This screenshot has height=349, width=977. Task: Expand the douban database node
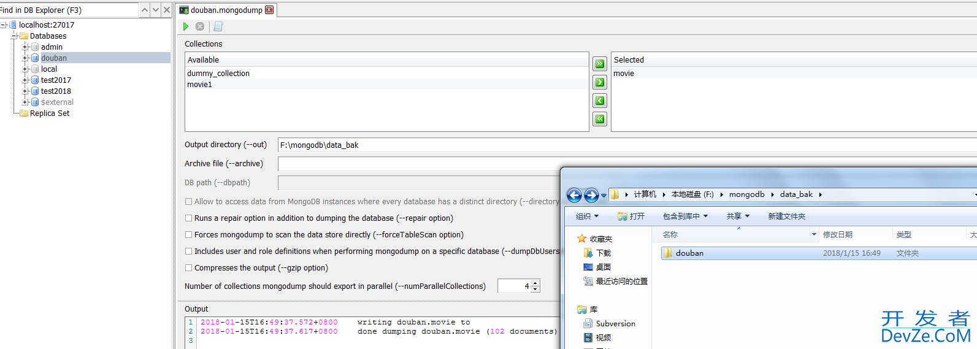coord(26,58)
